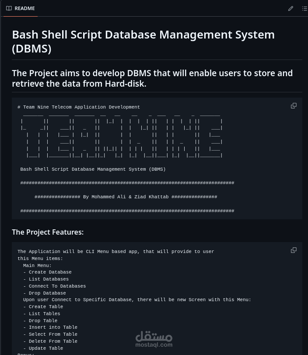Copy the Project Features code block
The height and width of the screenshot is (355, 308).
click(294, 250)
